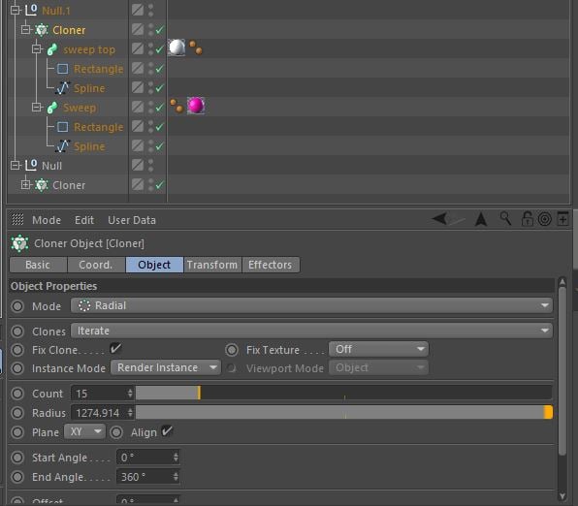
Task: Click the Count slider bar
Action: tap(344, 393)
